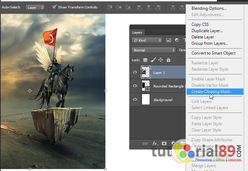
Task: Click the lock all padlock icon
Action: click(x=168, y=60)
